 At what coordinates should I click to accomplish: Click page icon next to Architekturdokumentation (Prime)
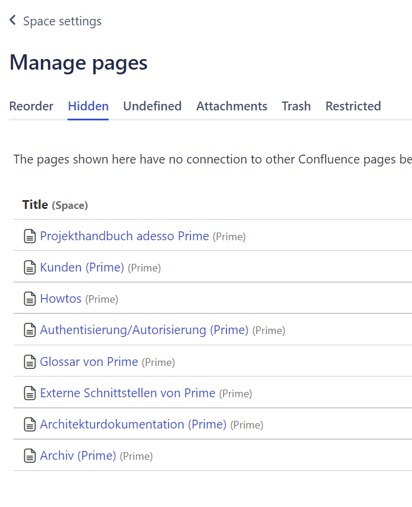pos(29,424)
